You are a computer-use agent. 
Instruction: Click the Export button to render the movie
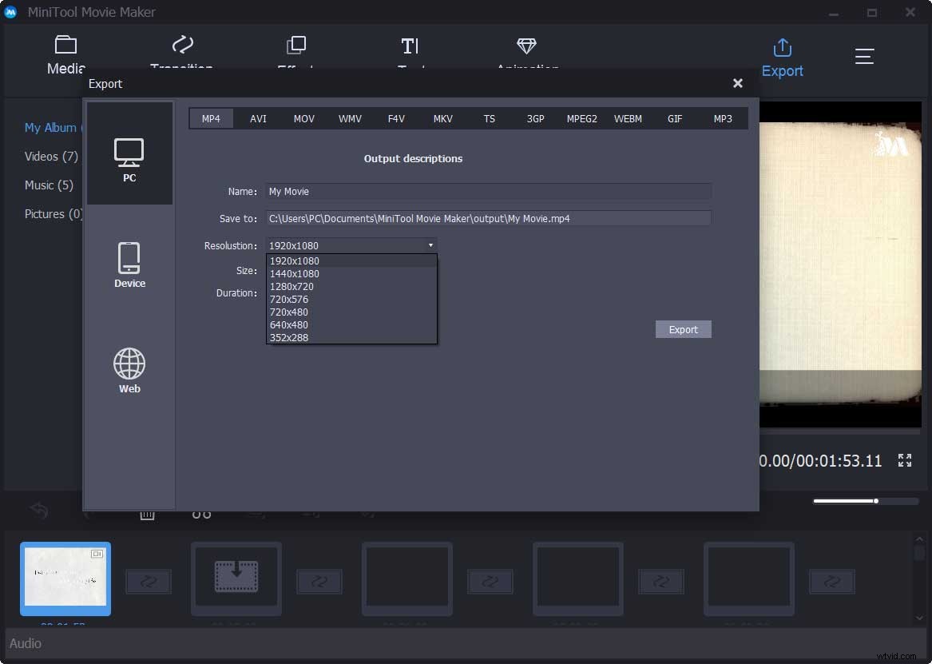pos(683,329)
